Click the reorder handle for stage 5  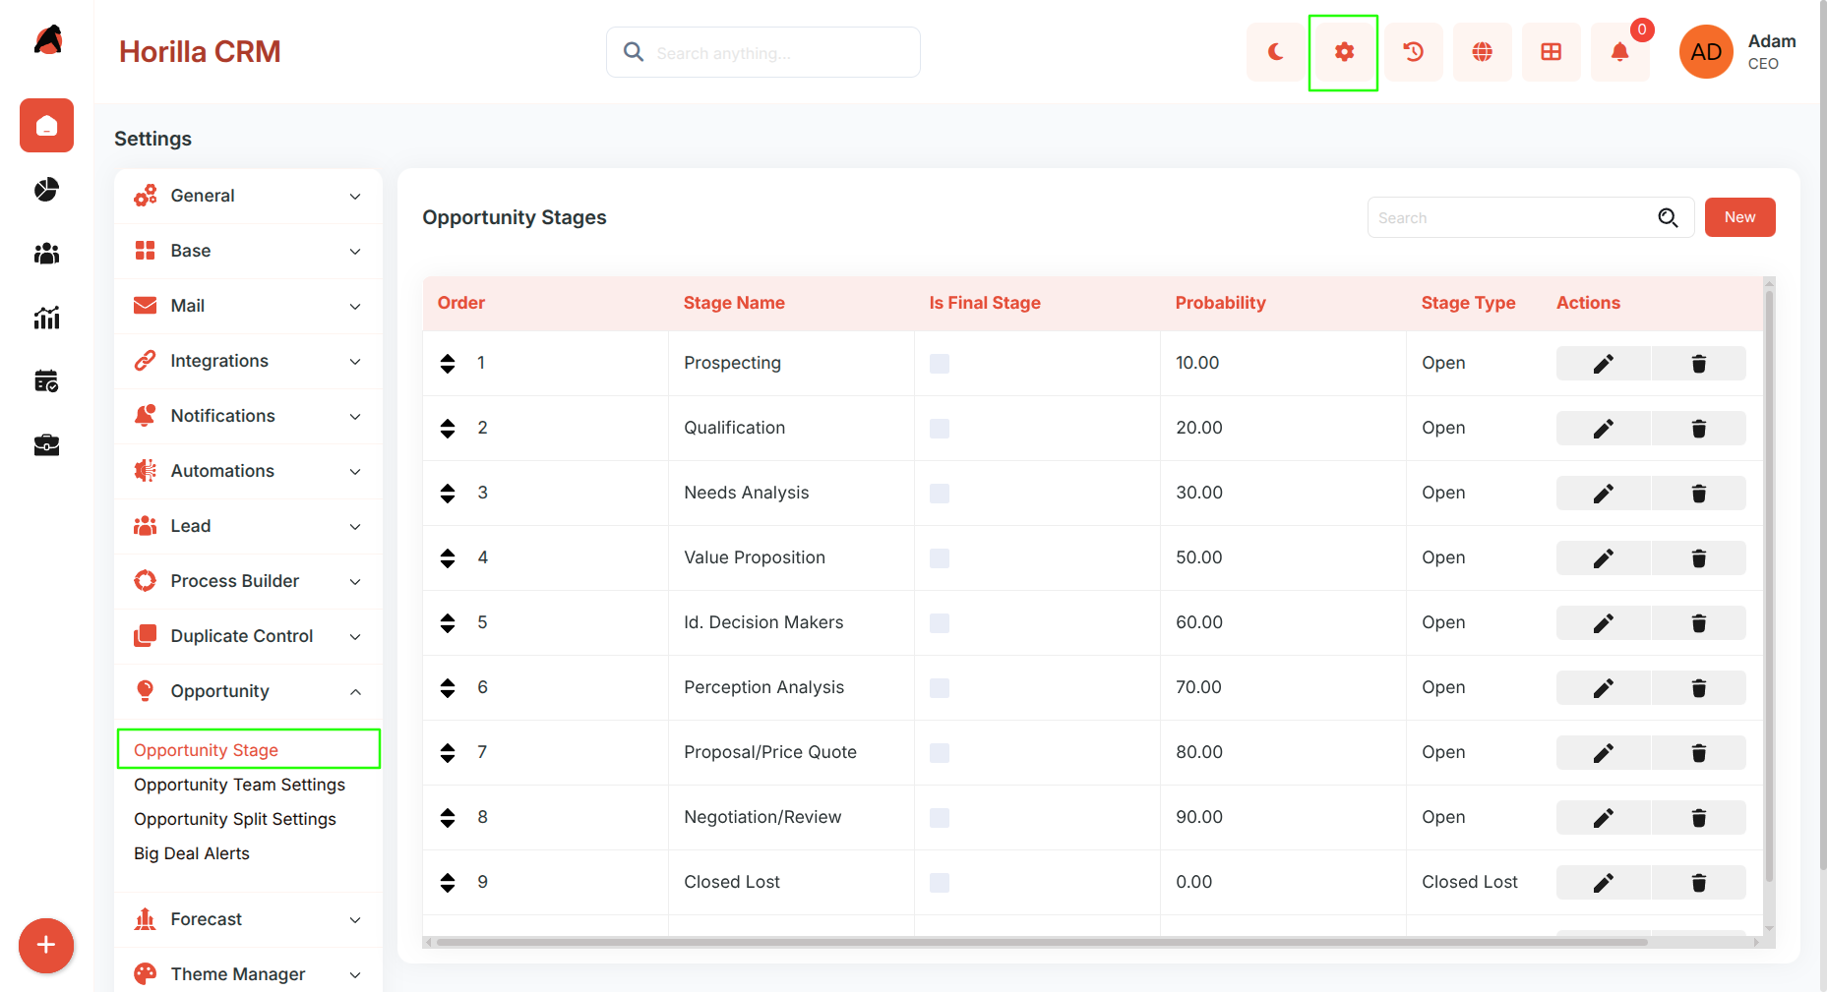point(448,623)
